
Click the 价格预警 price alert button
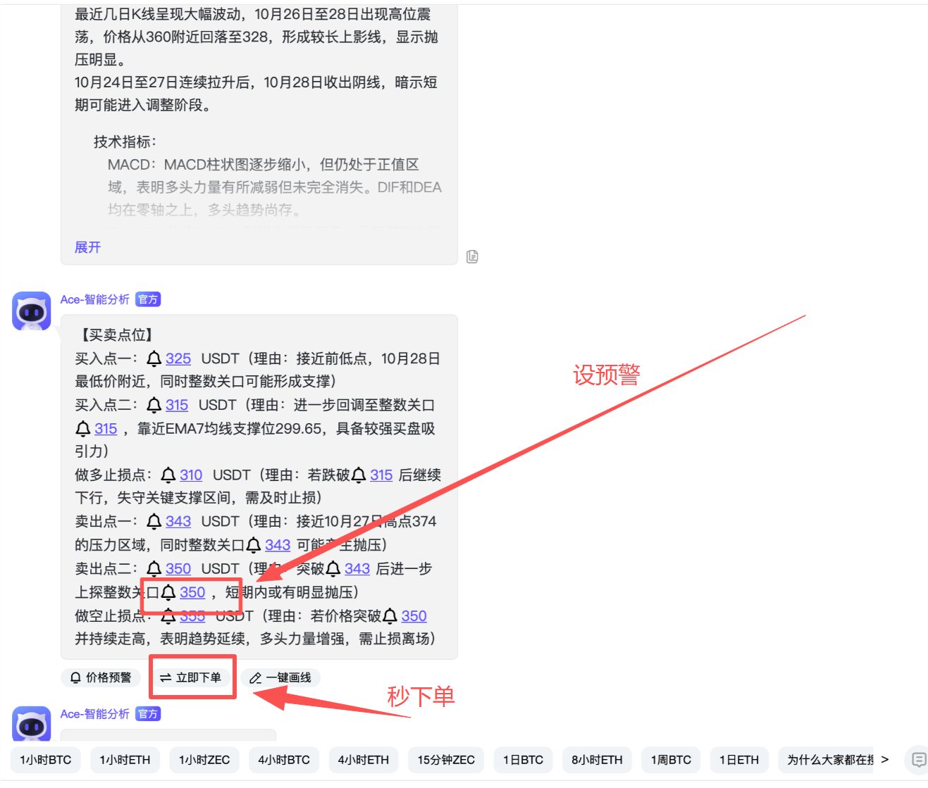(101, 677)
